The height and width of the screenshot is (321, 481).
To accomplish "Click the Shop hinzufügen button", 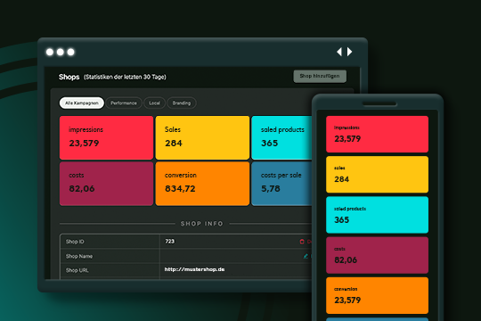I will click(320, 76).
